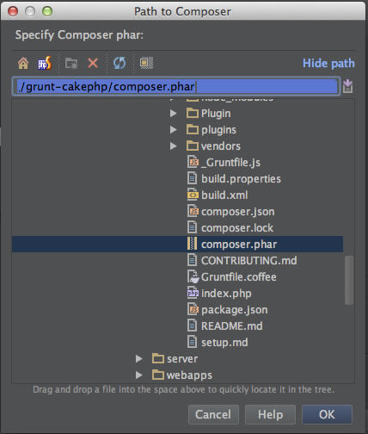368x434 pixels.
Task: Expand the vendors folder
Action: [173, 146]
